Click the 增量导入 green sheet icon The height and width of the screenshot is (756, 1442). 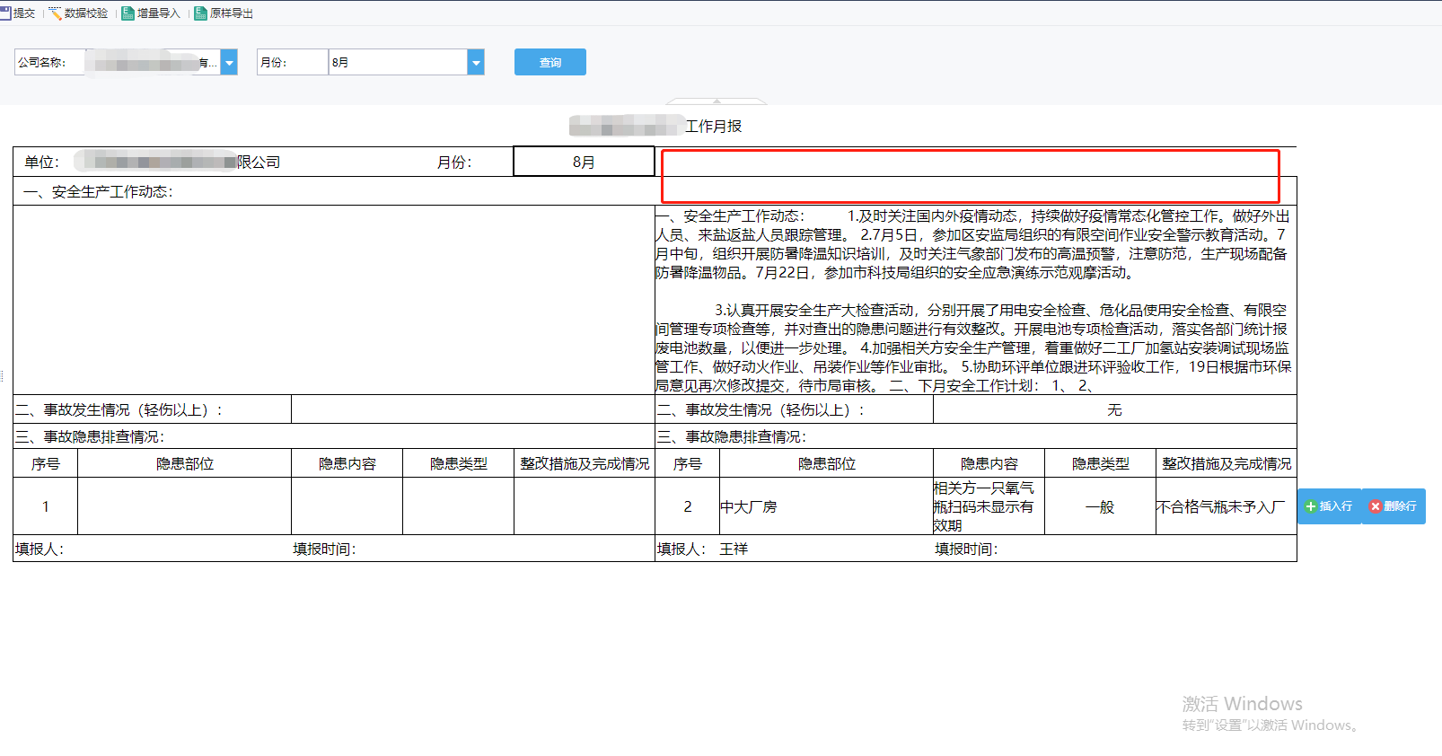coord(127,13)
